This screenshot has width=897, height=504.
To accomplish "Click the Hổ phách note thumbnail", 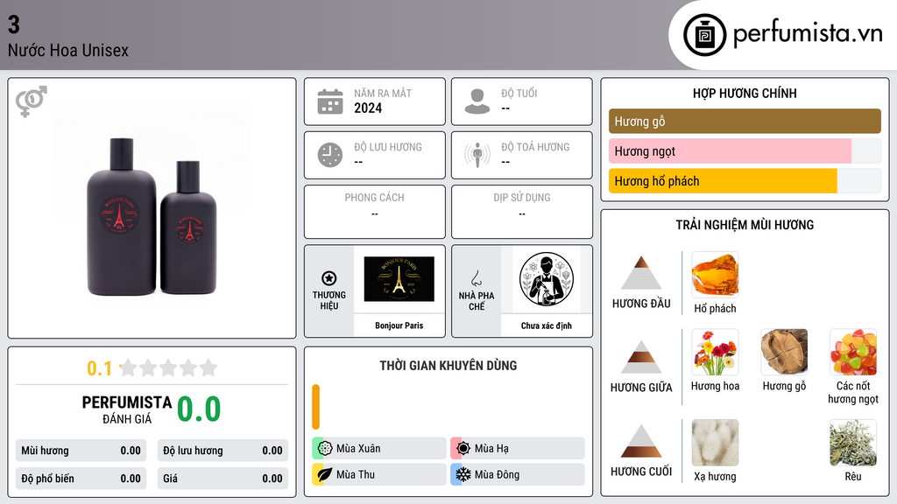I will point(715,274).
